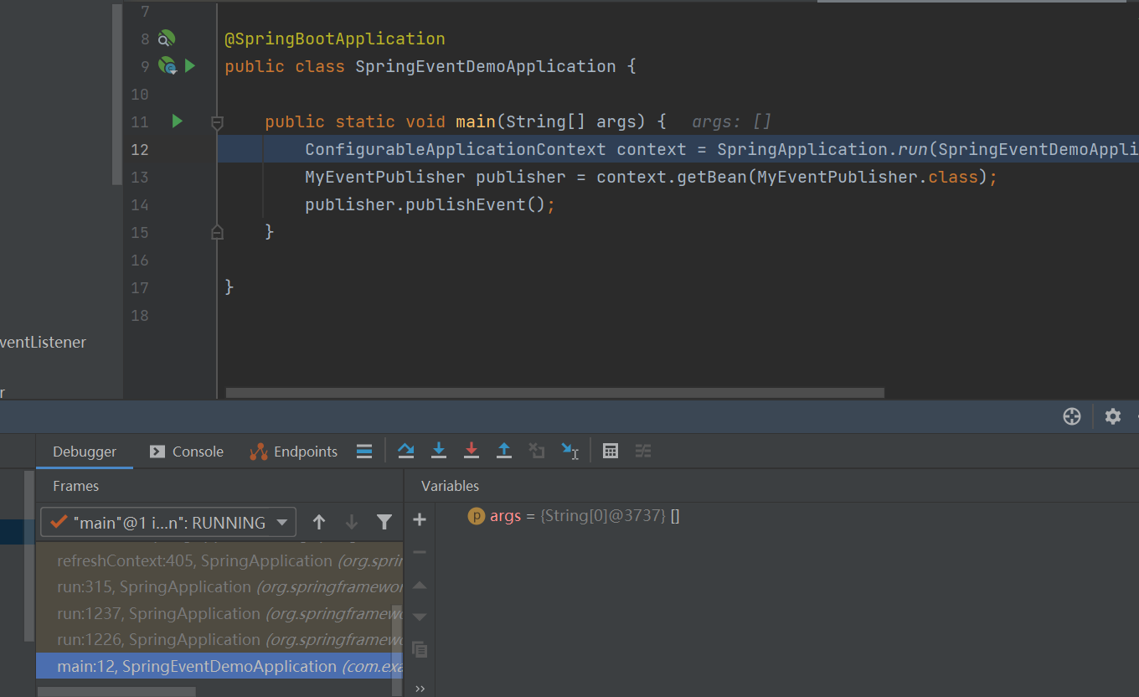Click the frames filter funnel icon
Screen dimensions: 1139x697
click(384, 522)
